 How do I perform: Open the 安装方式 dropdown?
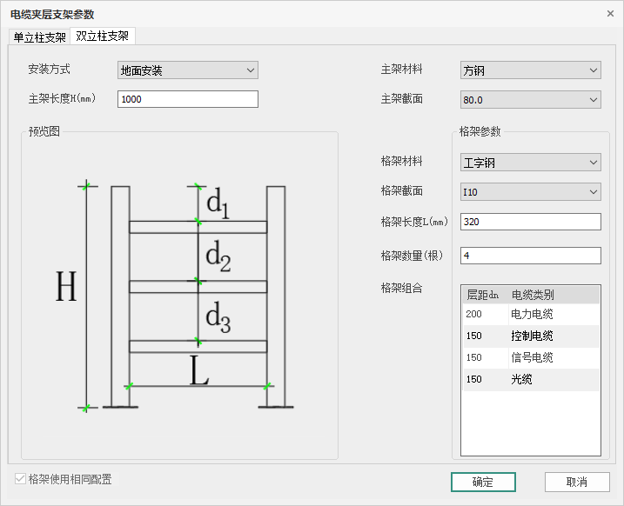[x=188, y=70]
